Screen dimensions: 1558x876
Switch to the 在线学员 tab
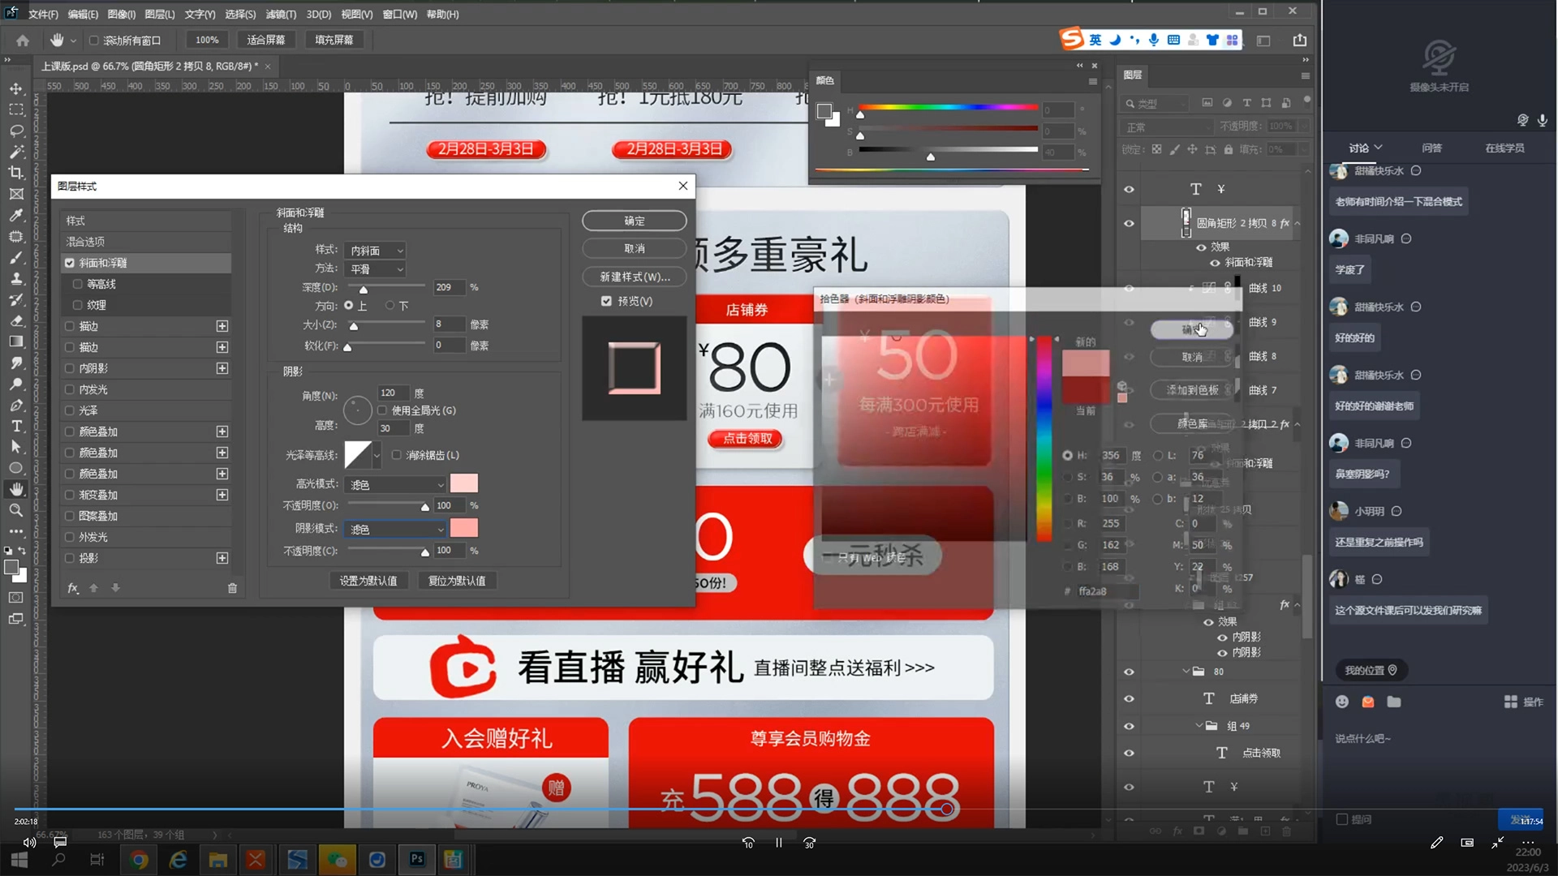point(1506,148)
